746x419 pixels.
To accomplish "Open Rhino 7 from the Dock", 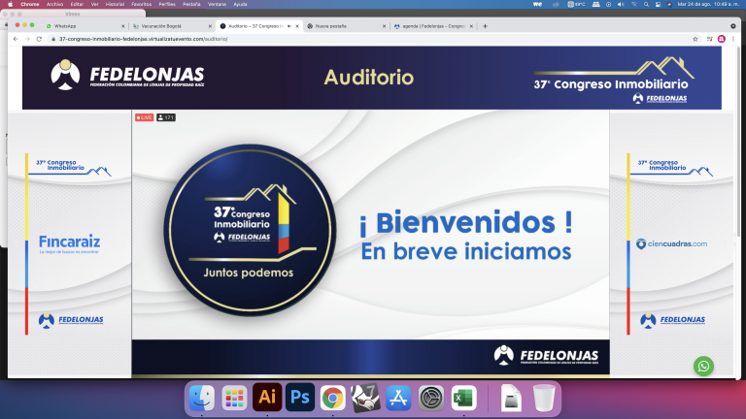I will click(365, 397).
